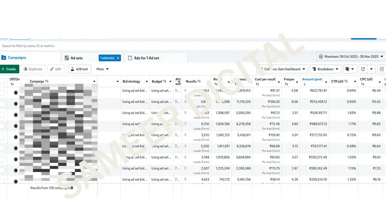This screenshot has width=389, height=219.
Task: Click the info icon beside 'Results from 159 campaigns'
Action: pos(72,188)
